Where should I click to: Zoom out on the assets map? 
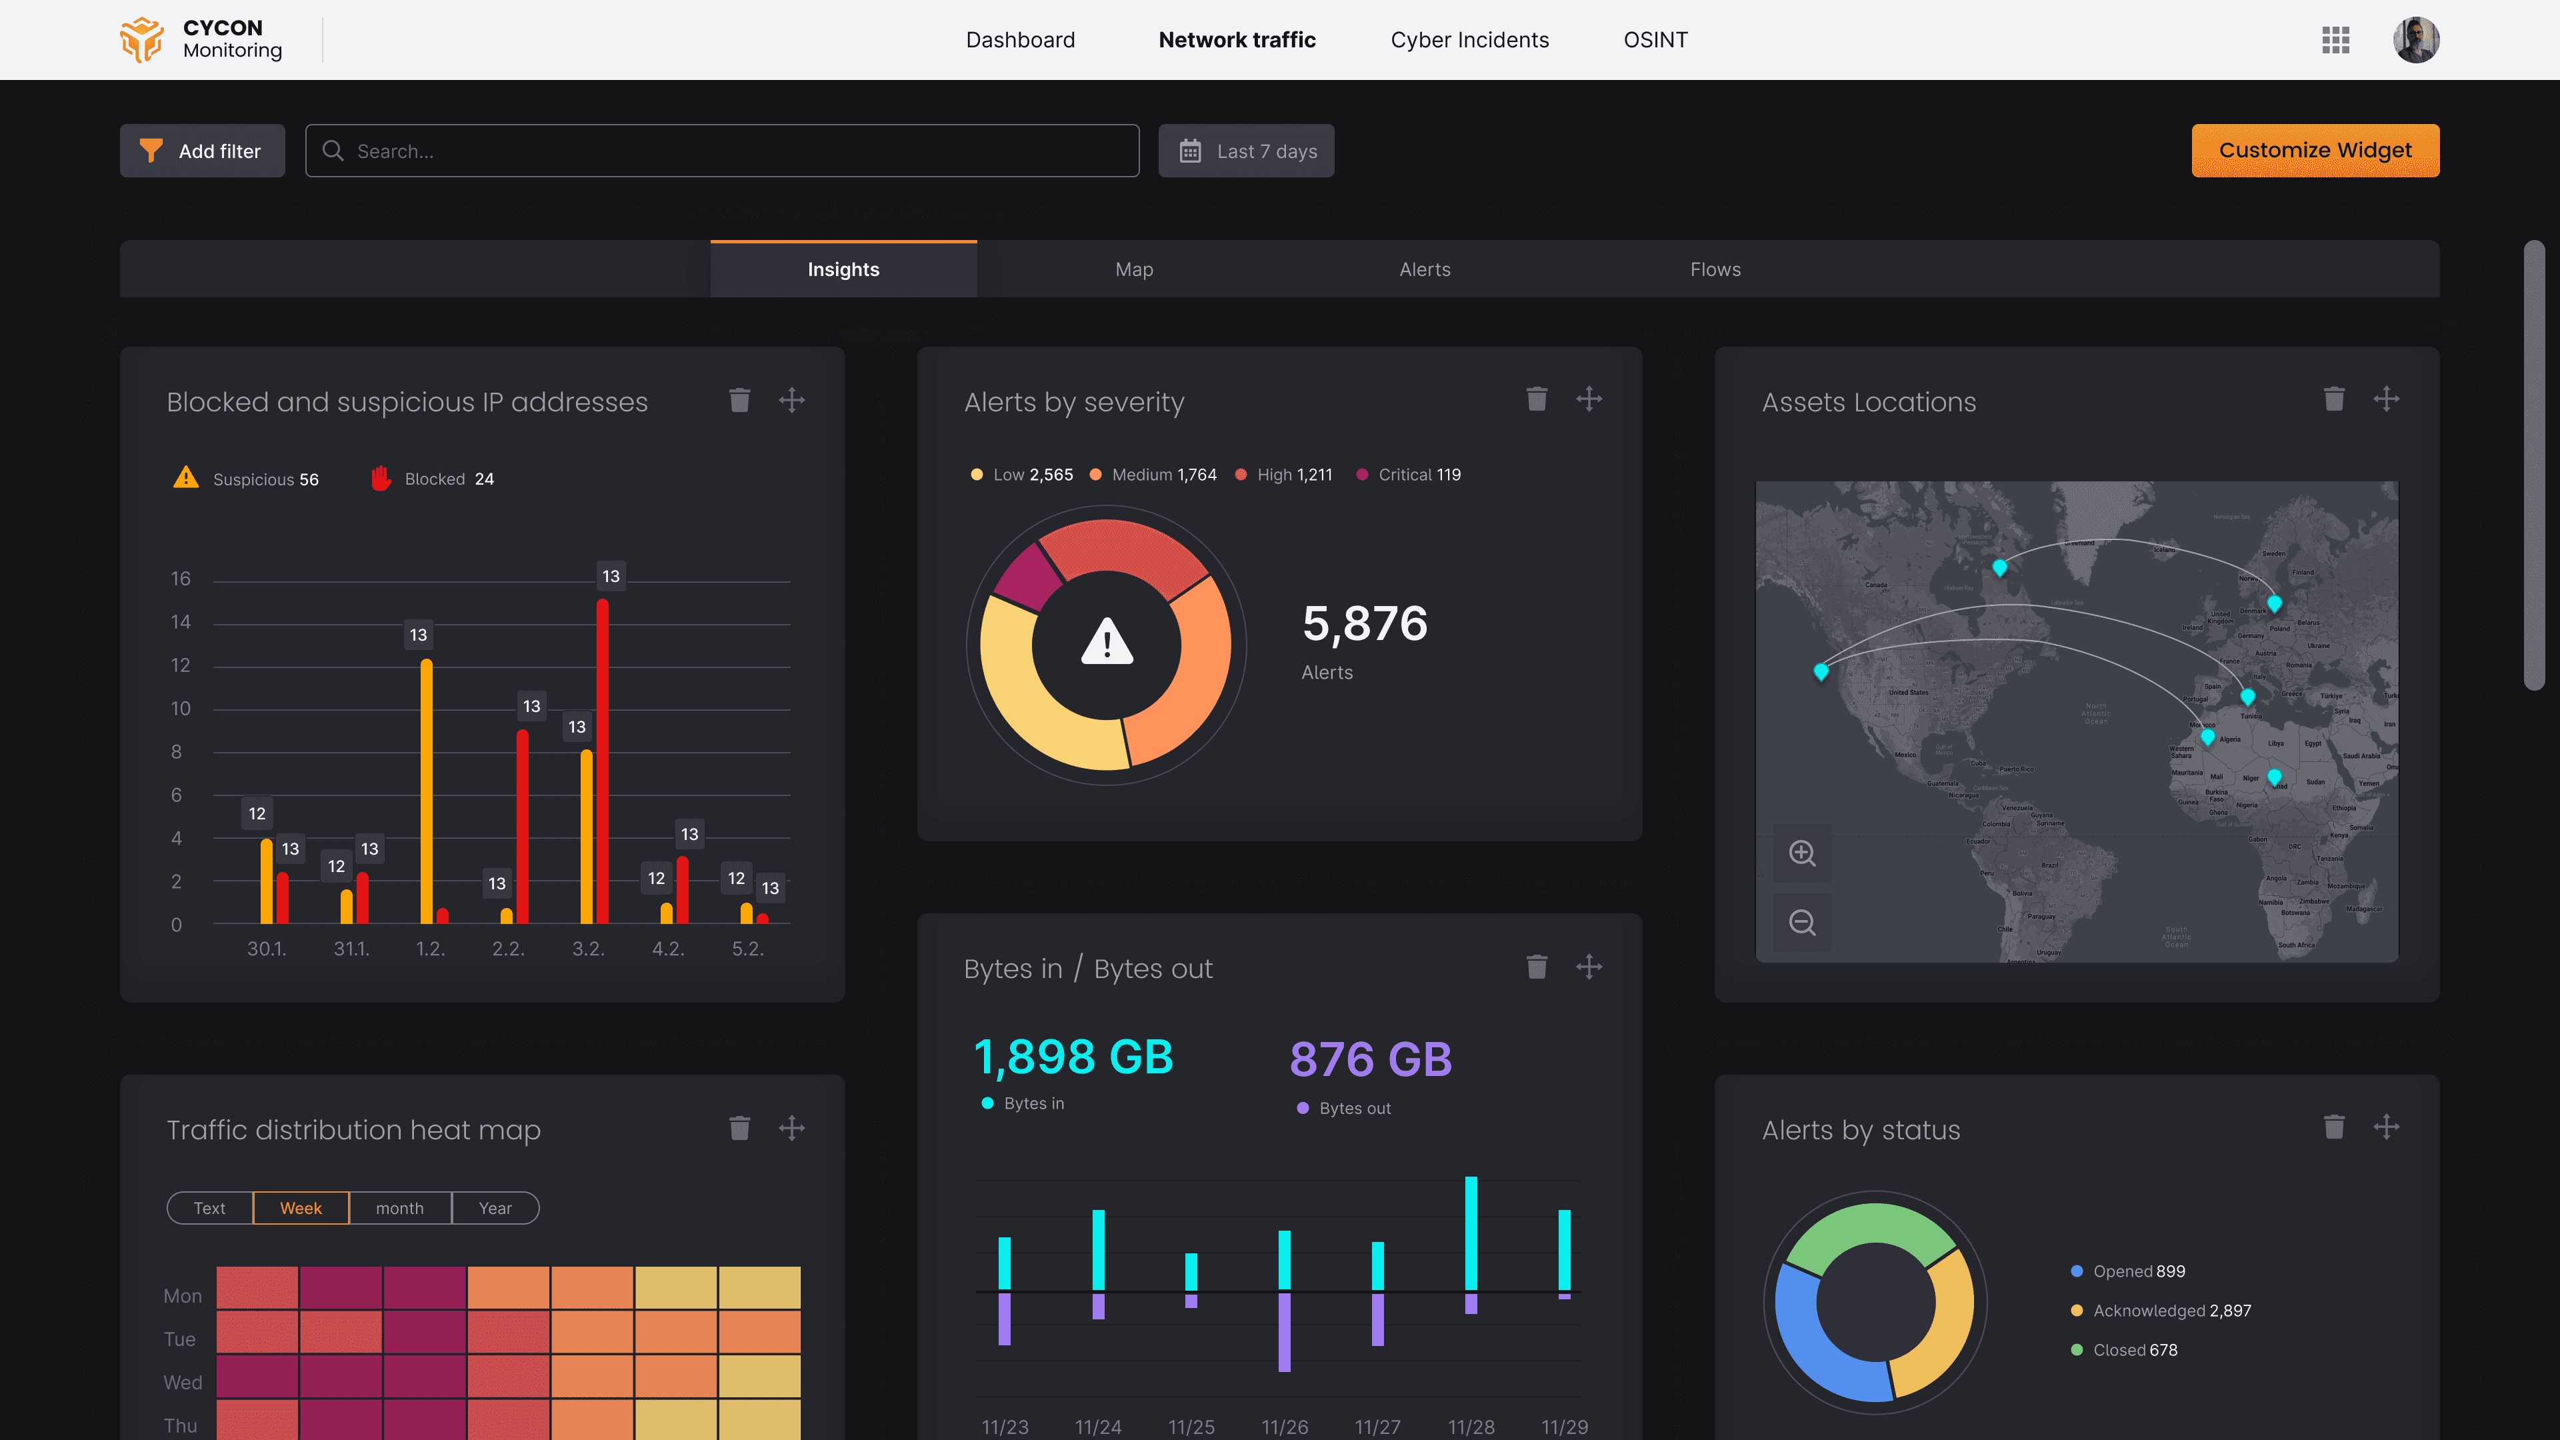(x=1802, y=922)
